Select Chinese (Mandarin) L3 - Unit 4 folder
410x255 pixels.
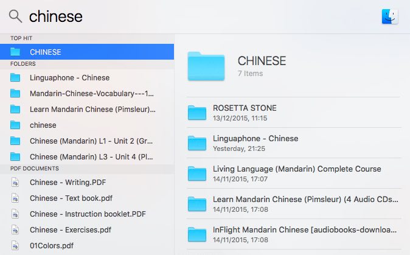coord(92,156)
